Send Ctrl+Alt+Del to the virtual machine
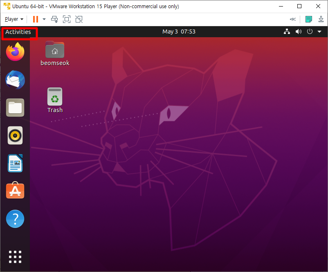328x272 pixels. (54, 19)
